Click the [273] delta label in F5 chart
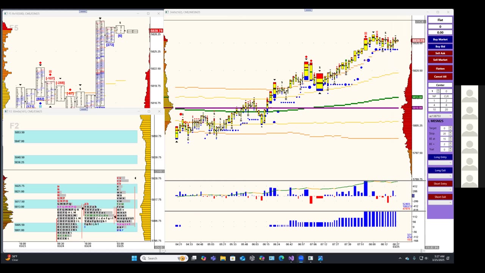Screen dimensions: 485x273 [x=110, y=45]
